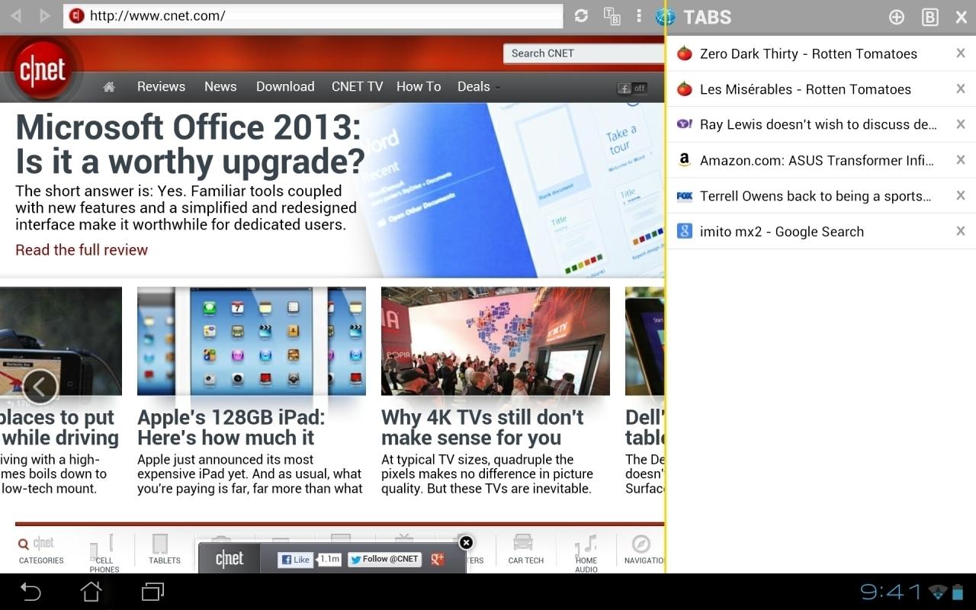The height and width of the screenshot is (610, 976).
Task: Go back with the browser back arrow
Action: 16,15
